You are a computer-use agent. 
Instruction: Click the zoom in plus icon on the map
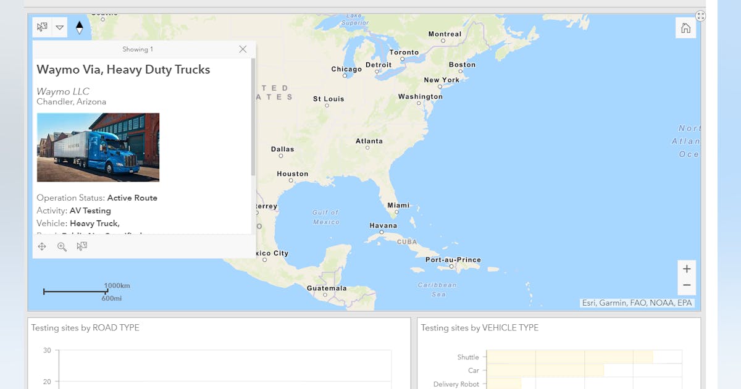(687, 269)
